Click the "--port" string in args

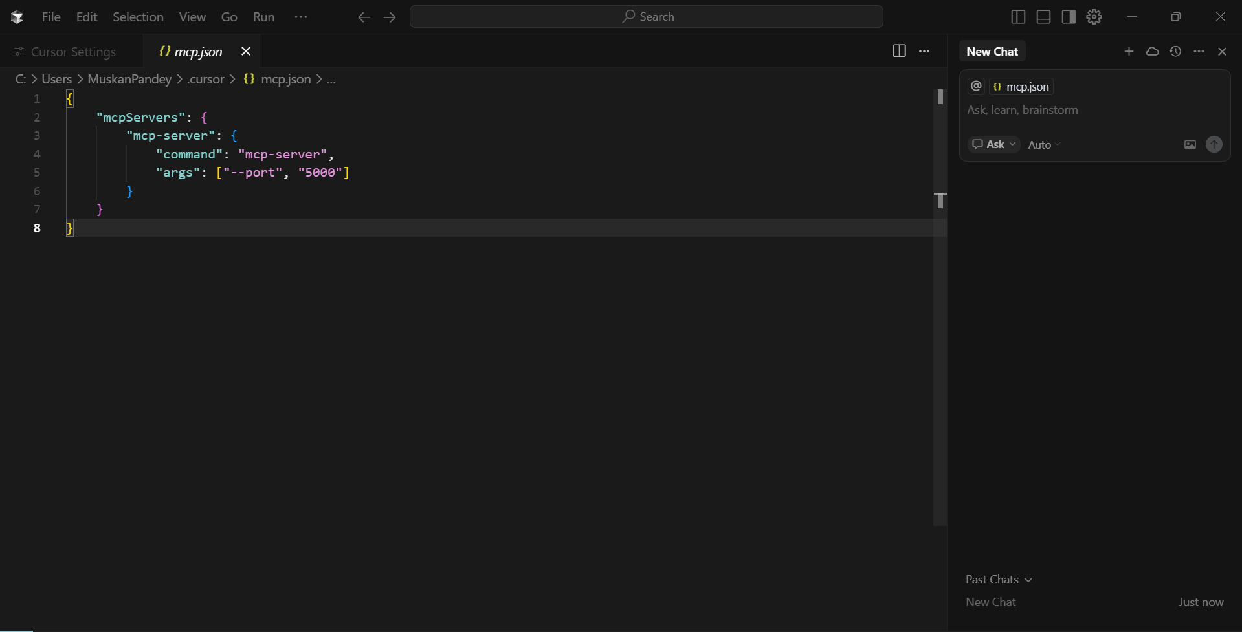click(x=253, y=173)
